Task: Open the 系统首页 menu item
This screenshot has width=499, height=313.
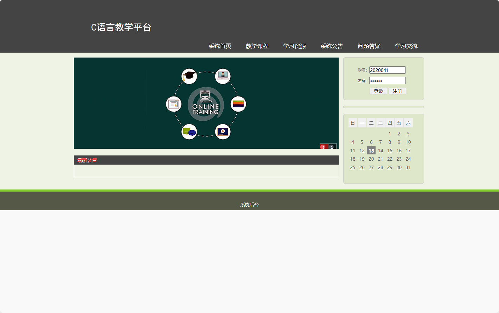Action: [x=219, y=46]
